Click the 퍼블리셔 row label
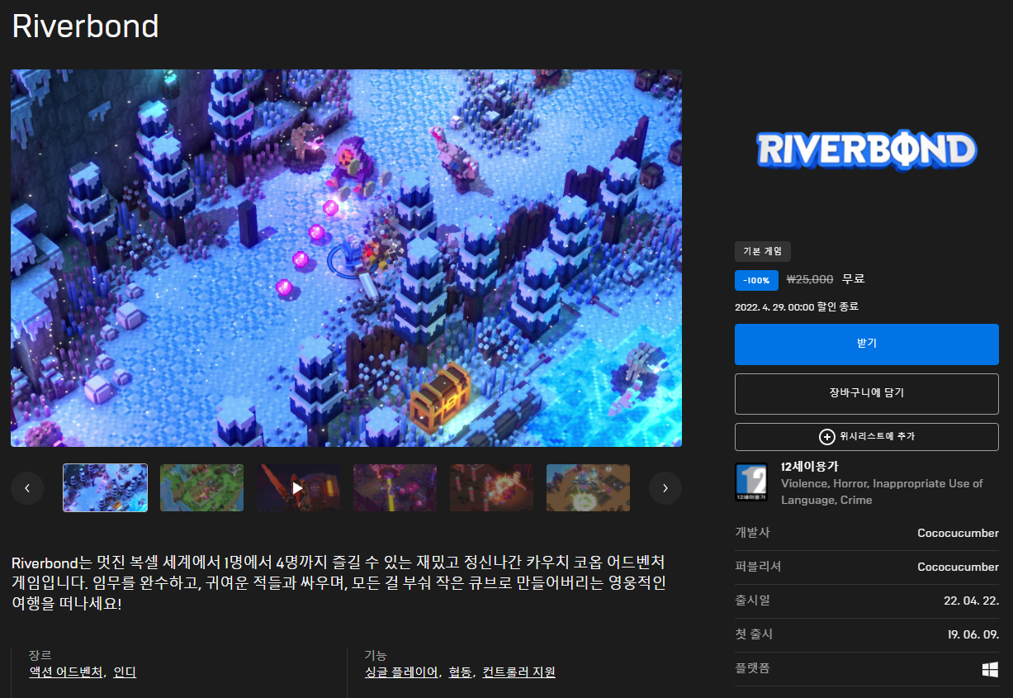1013x698 pixels. (758, 567)
